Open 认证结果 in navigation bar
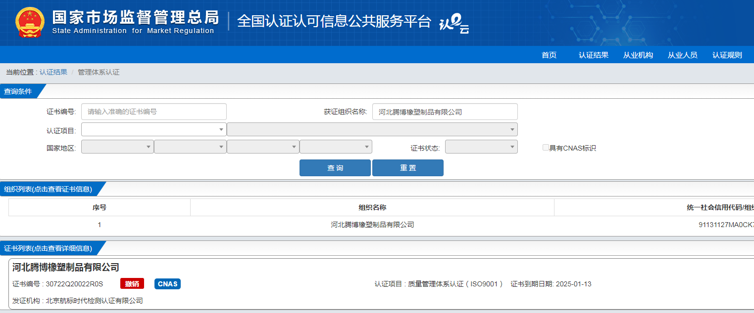 (594, 55)
